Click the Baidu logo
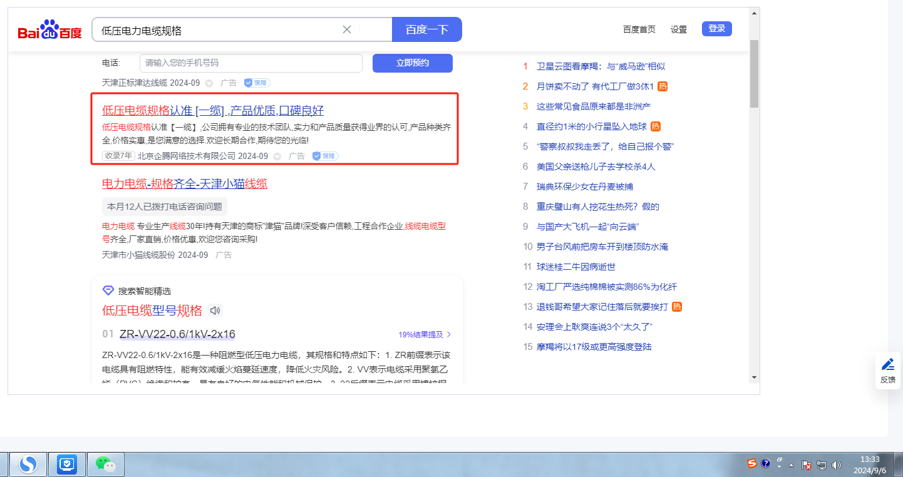 [50, 29]
